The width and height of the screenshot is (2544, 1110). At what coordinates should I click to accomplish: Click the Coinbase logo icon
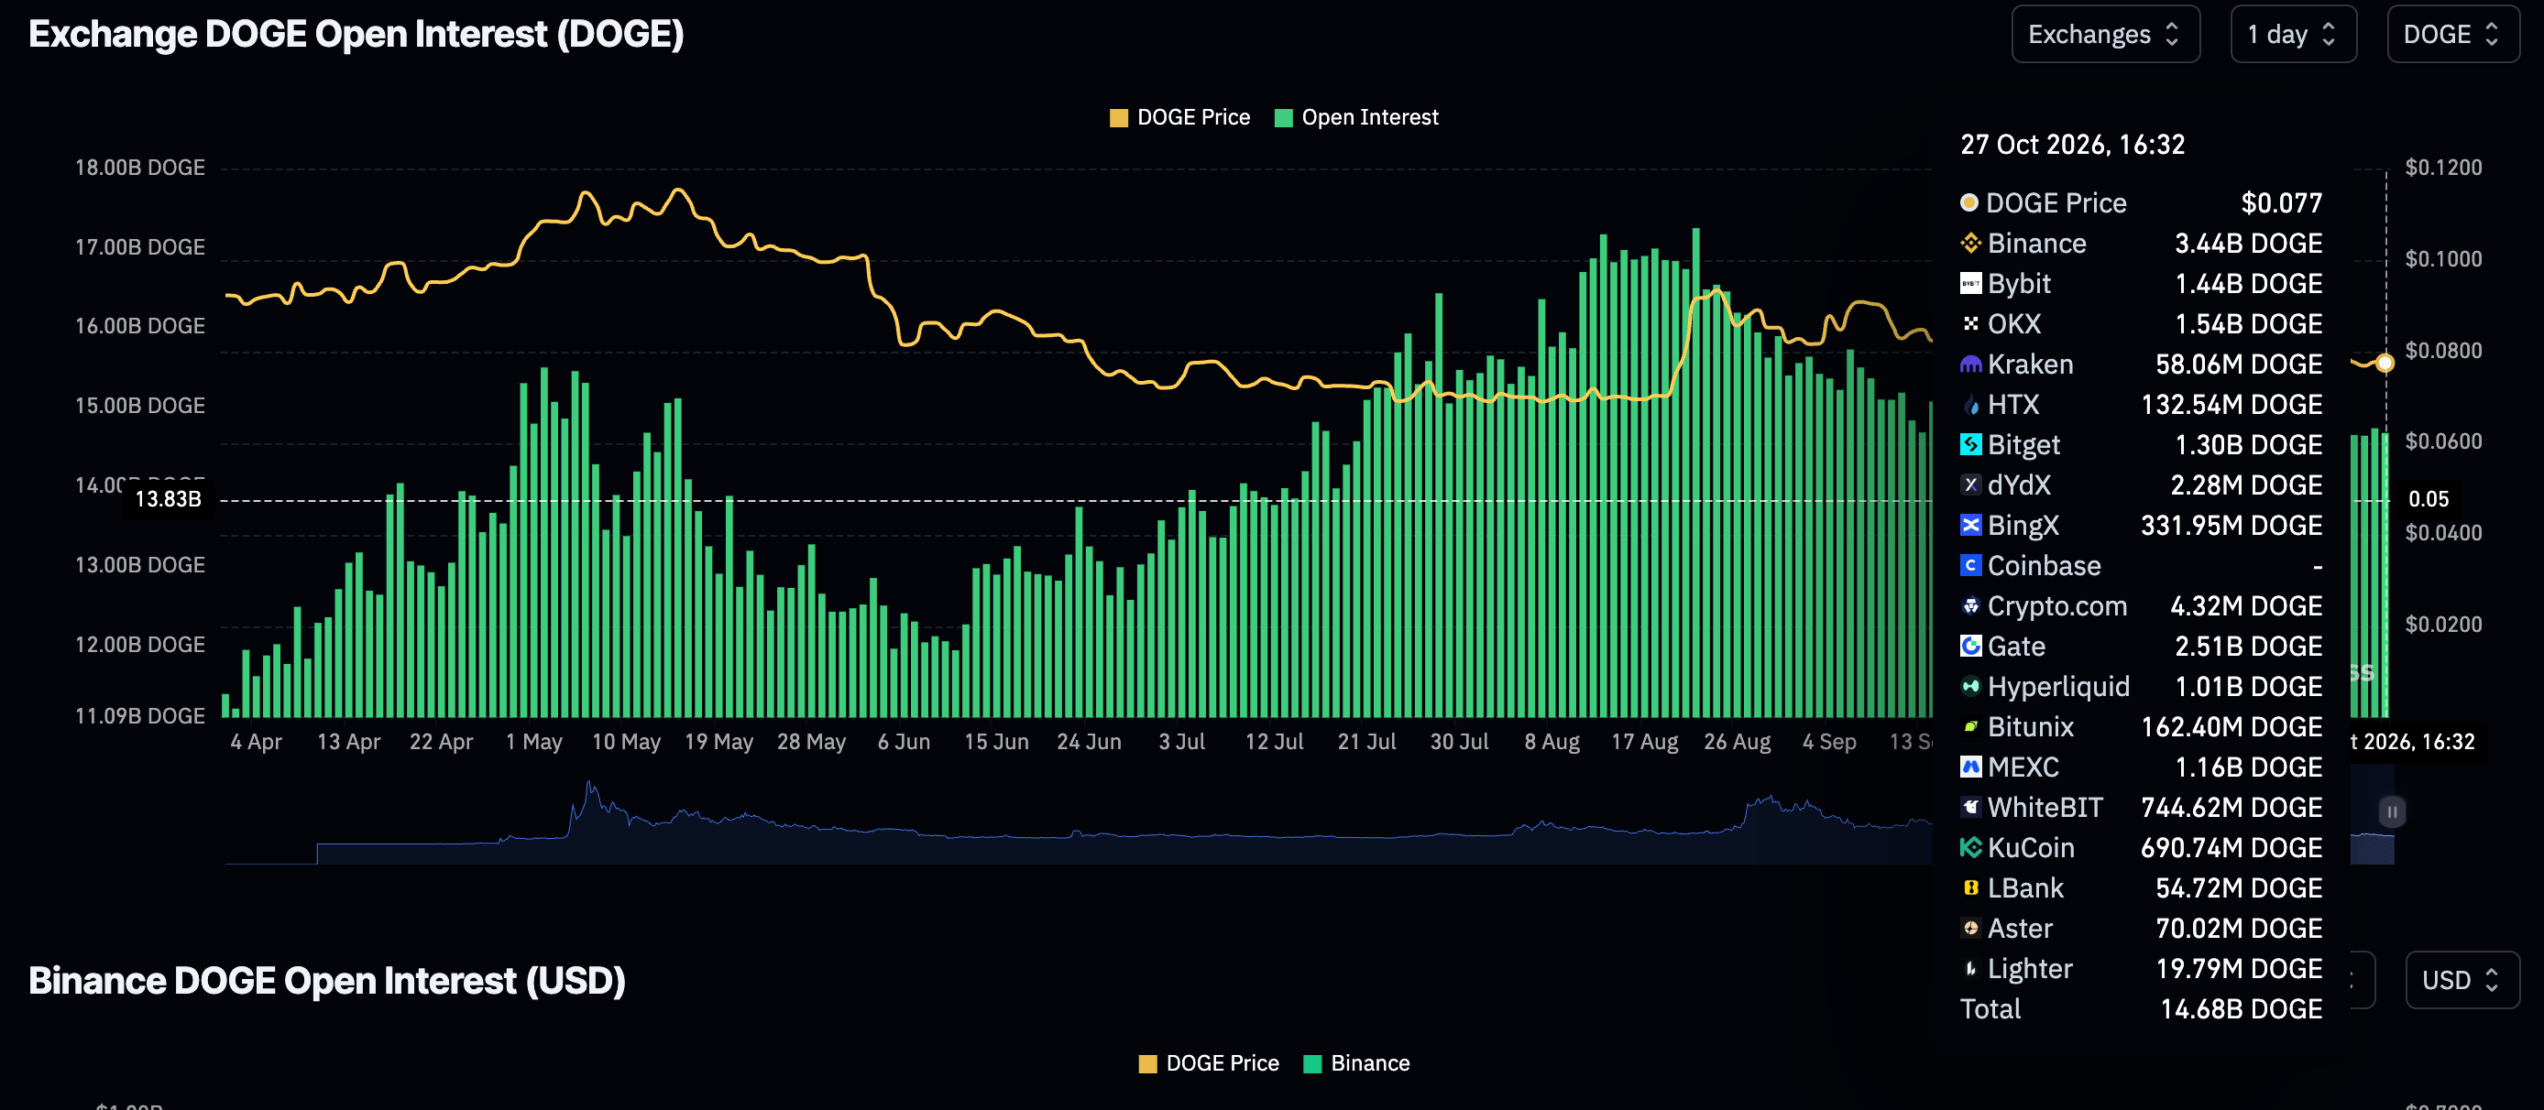pos(1970,565)
